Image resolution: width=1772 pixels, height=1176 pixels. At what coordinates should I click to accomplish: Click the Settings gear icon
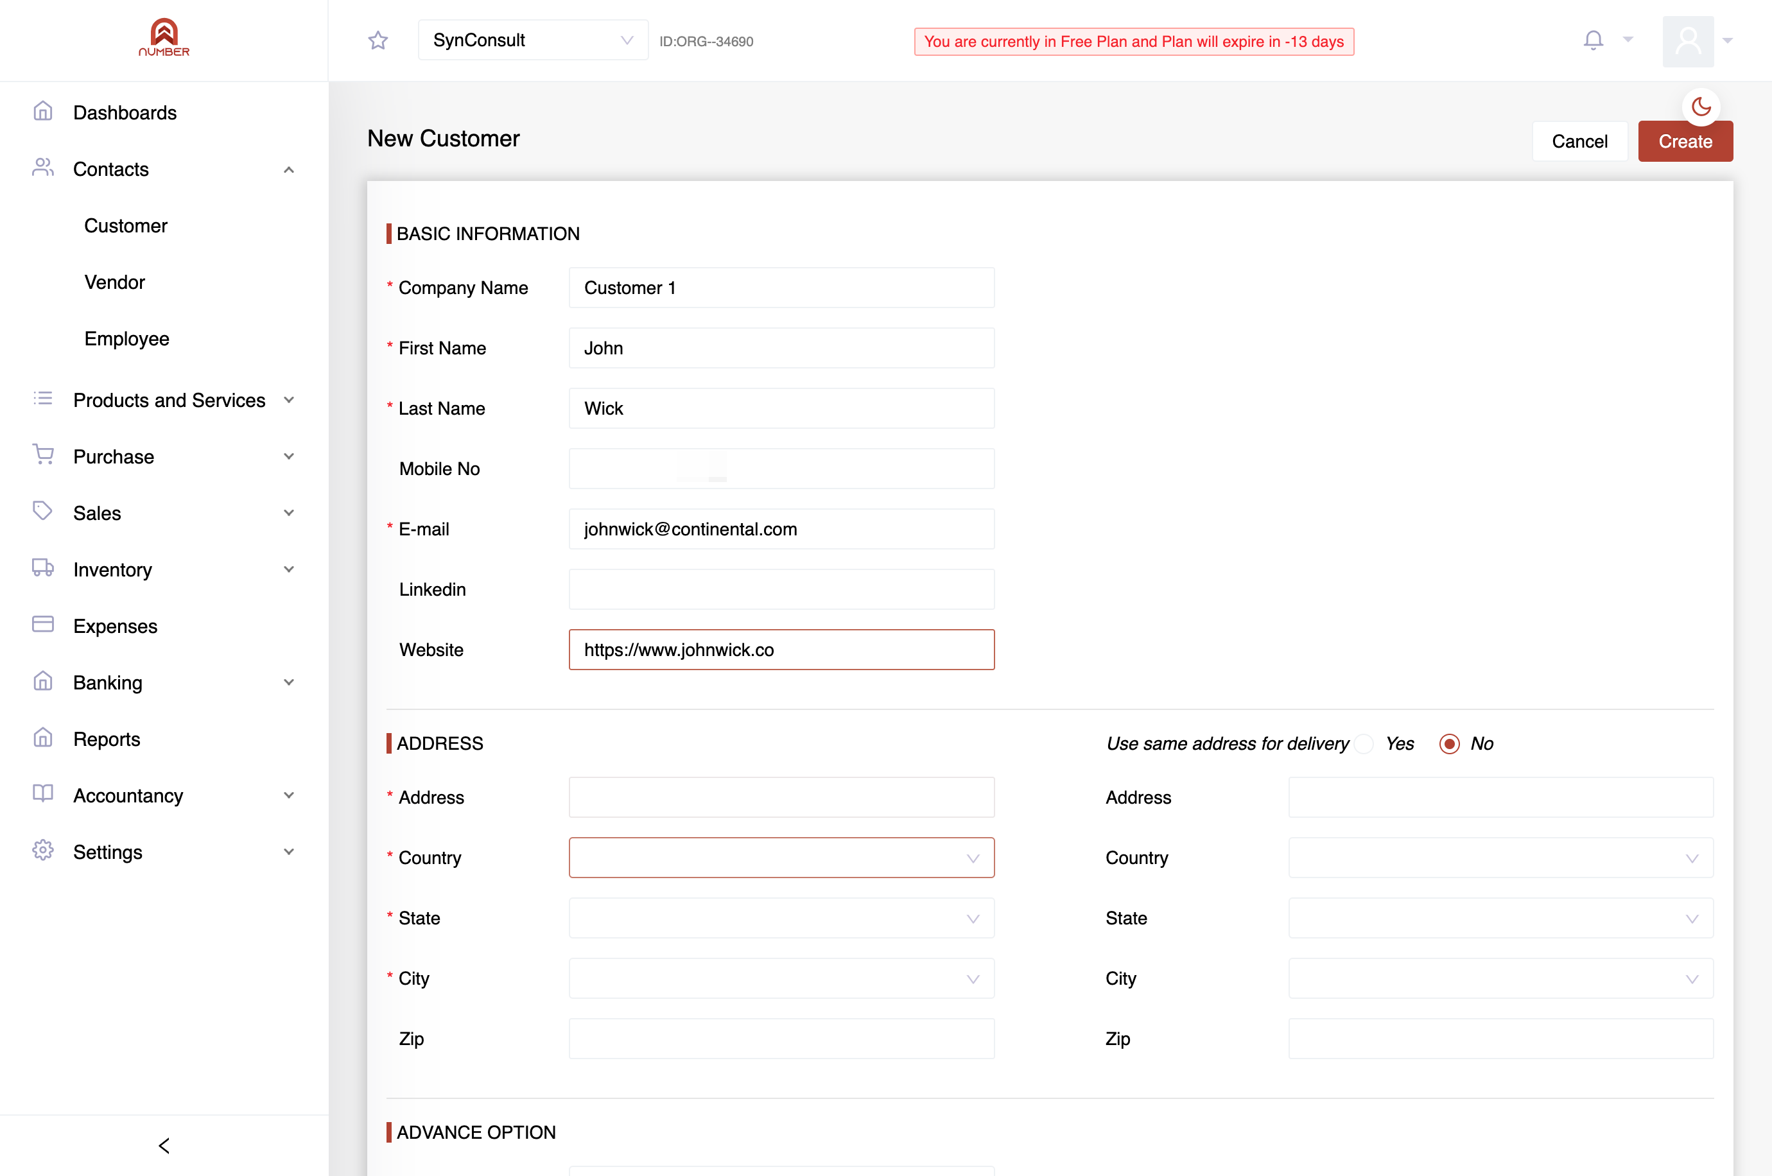tap(43, 851)
